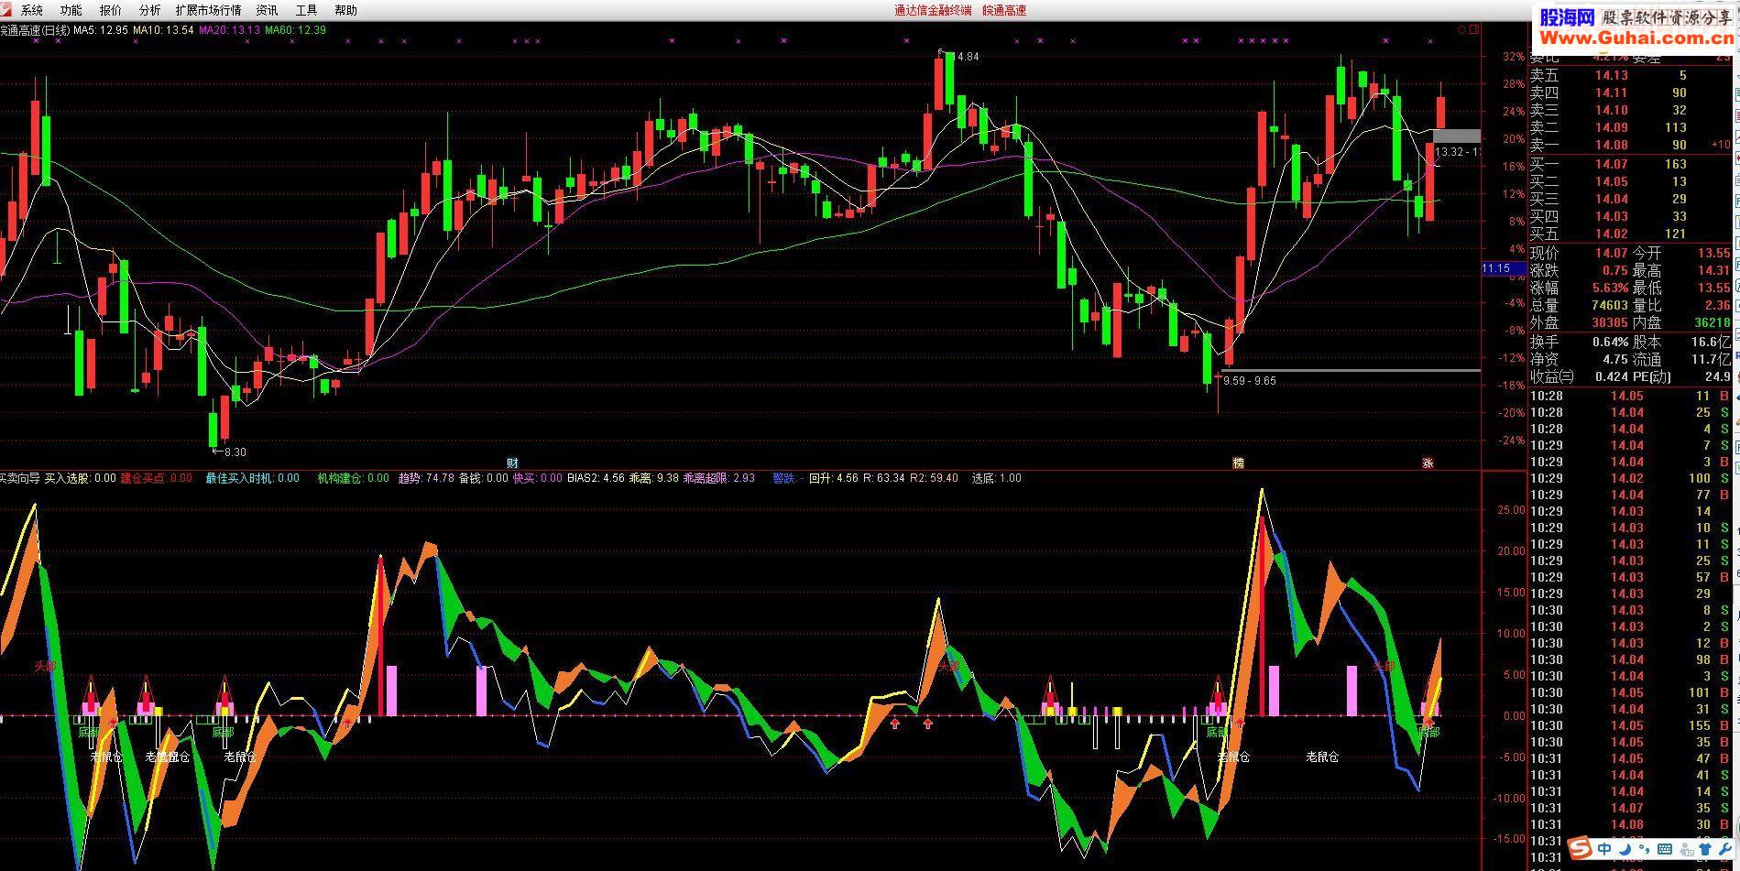
Task: Click the first red up-arrow signal near 0.00 line
Action: tap(114, 724)
